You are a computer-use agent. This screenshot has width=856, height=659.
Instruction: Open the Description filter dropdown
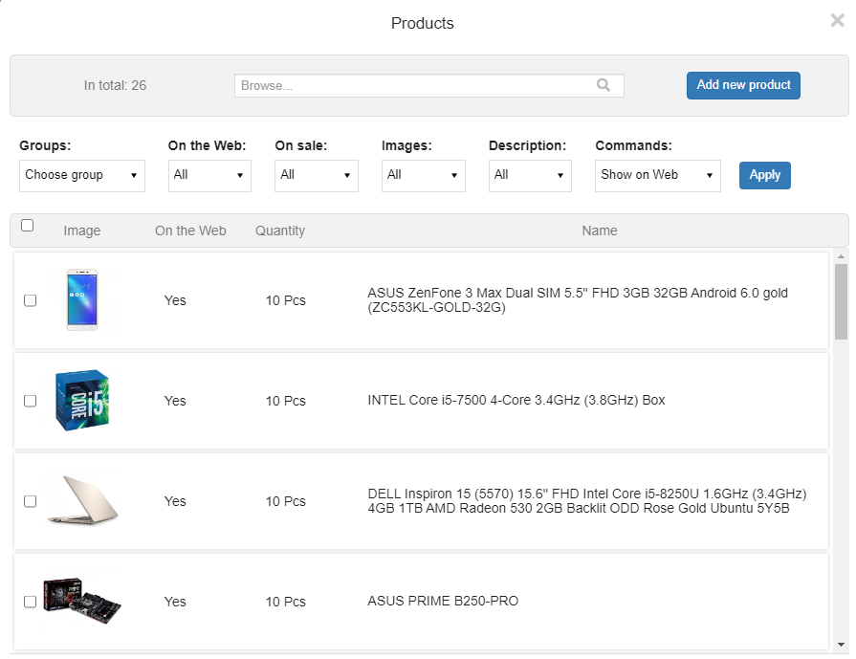pyautogui.click(x=530, y=175)
